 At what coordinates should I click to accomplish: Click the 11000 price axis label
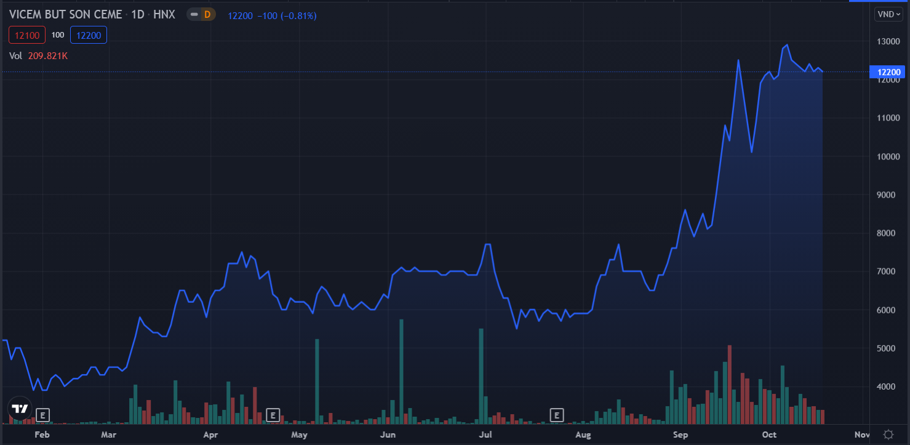coord(889,118)
